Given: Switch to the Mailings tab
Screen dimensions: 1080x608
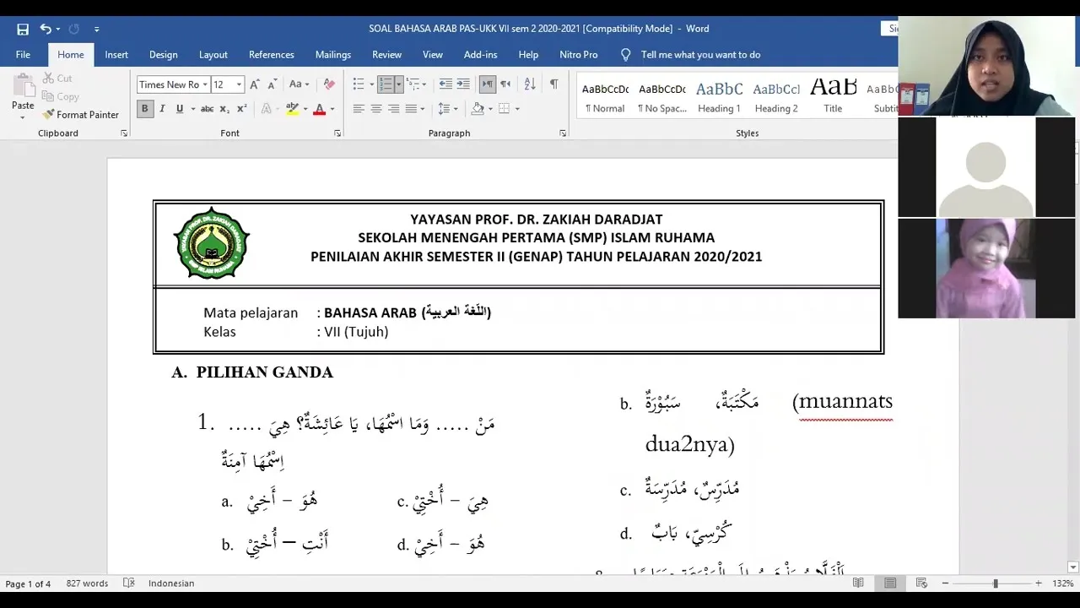Looking at the screenshot, I should [333, 54].
